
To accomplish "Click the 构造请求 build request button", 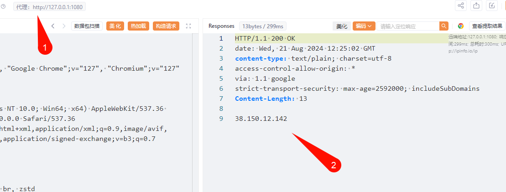I will coord(166,26).
